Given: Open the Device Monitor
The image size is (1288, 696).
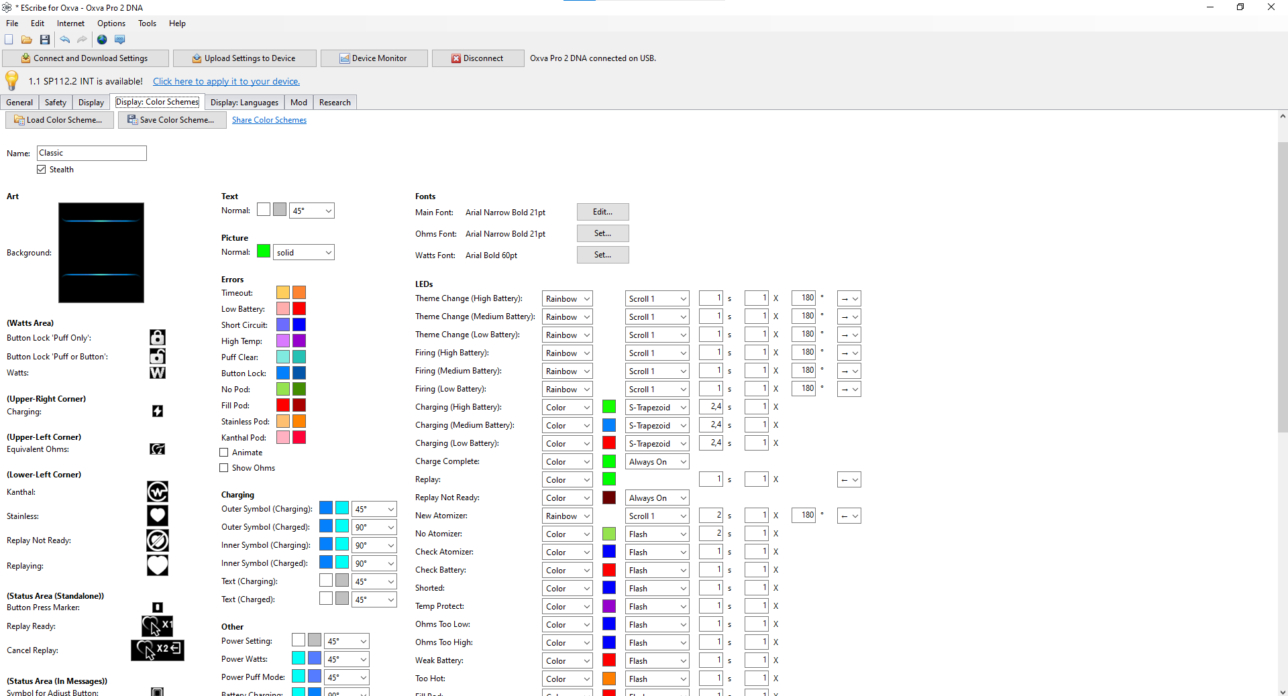Looking at the screenshot, I should (x=374, y=58).
